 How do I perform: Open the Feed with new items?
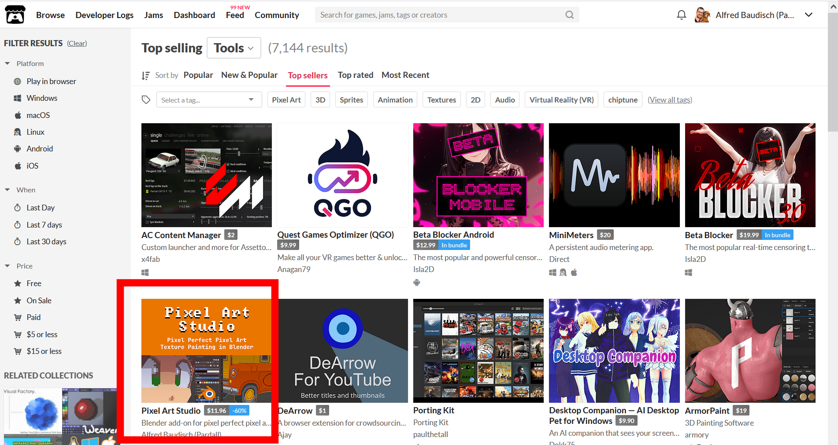(x=235, y=15)
